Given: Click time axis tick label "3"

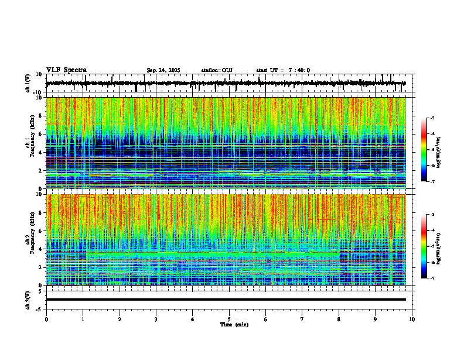Looking at the screenshot, I should click(x=156, y=319).
